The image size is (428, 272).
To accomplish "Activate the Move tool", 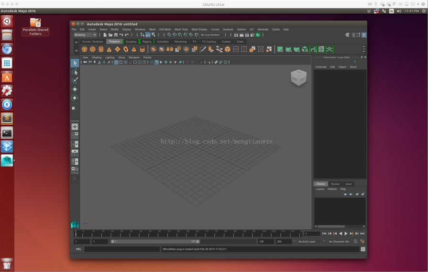I will [x=75, y=89].
